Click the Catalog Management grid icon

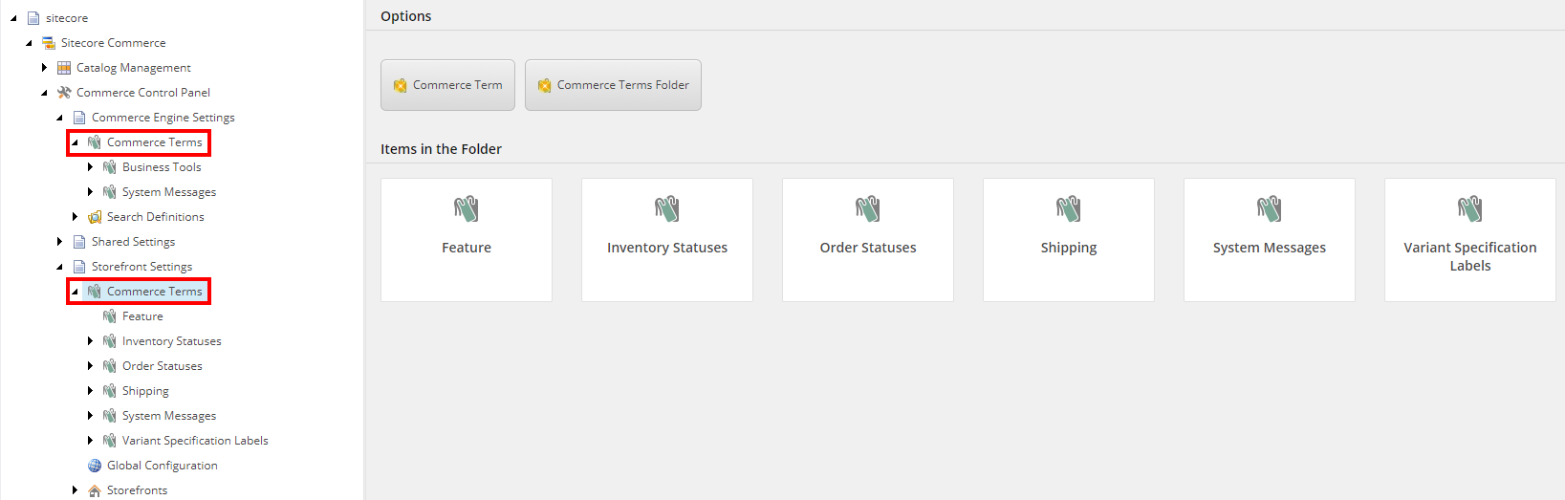coord(64,68)
